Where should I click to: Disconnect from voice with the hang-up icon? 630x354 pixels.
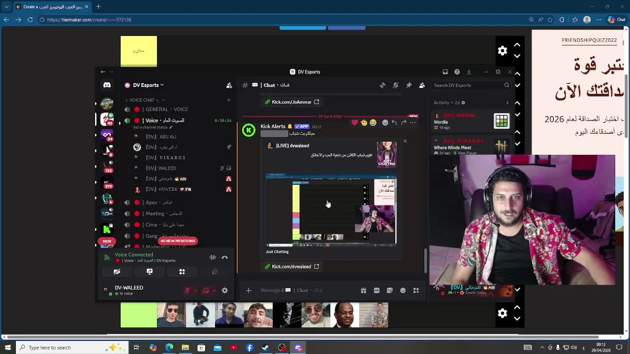pos(225,257)
